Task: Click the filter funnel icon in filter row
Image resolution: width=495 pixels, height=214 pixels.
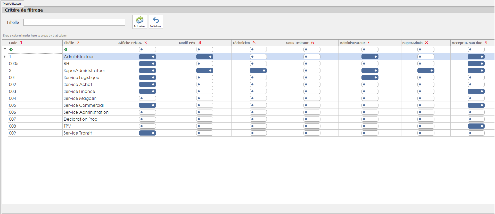Action: [5, 49]
